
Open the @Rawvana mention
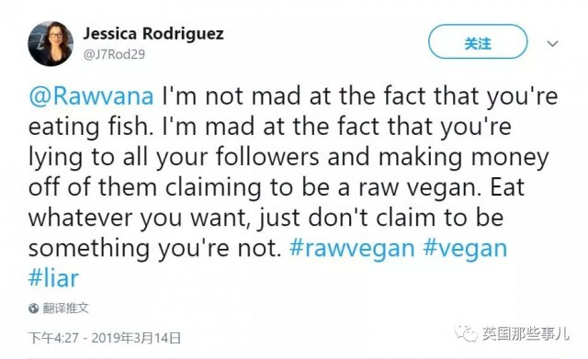pyautogui.click(x=91, y=95)
